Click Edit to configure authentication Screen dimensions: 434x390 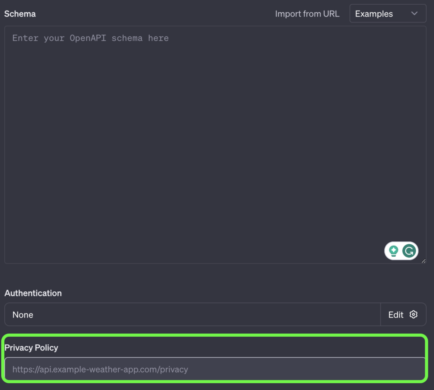395,315
